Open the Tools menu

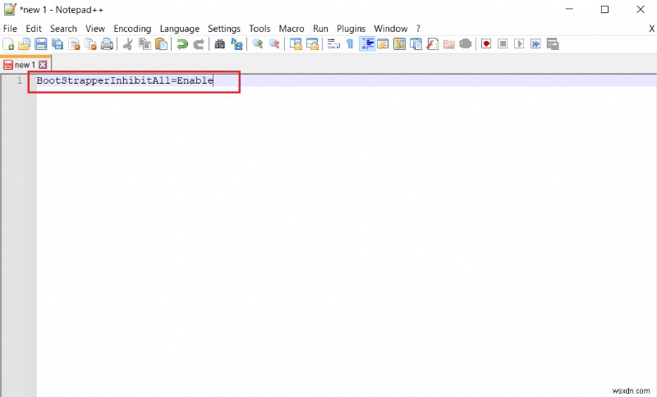click(x=260, y=29)
